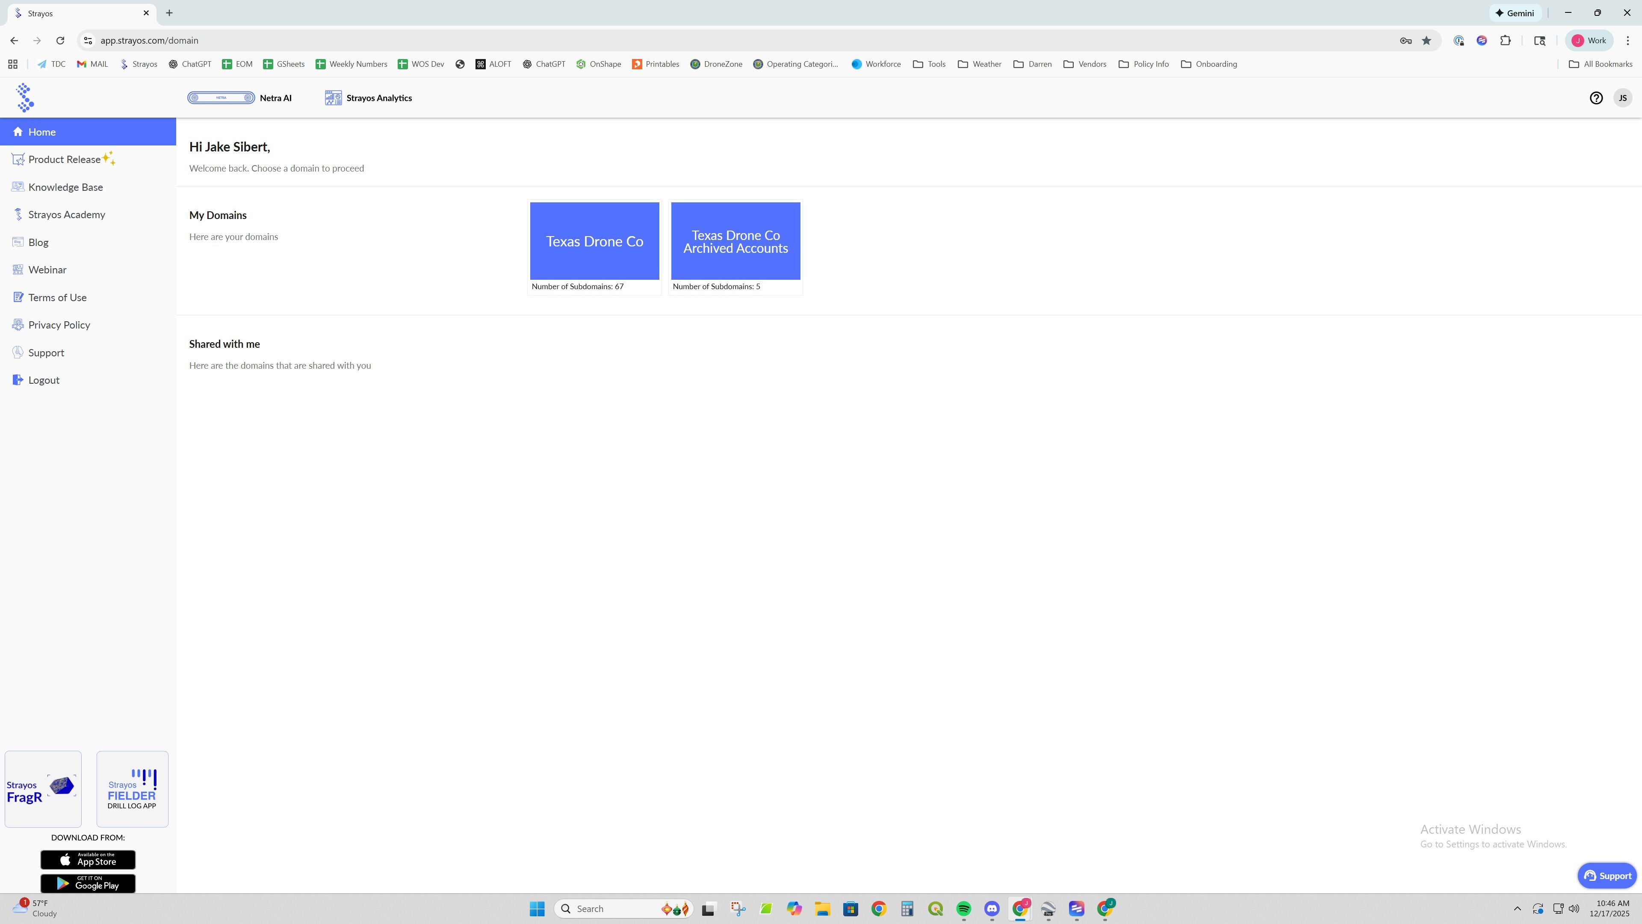Open Terms of Use in the sidebar
The width and height of the screenshot is (1642, 924).
[50, 297]
